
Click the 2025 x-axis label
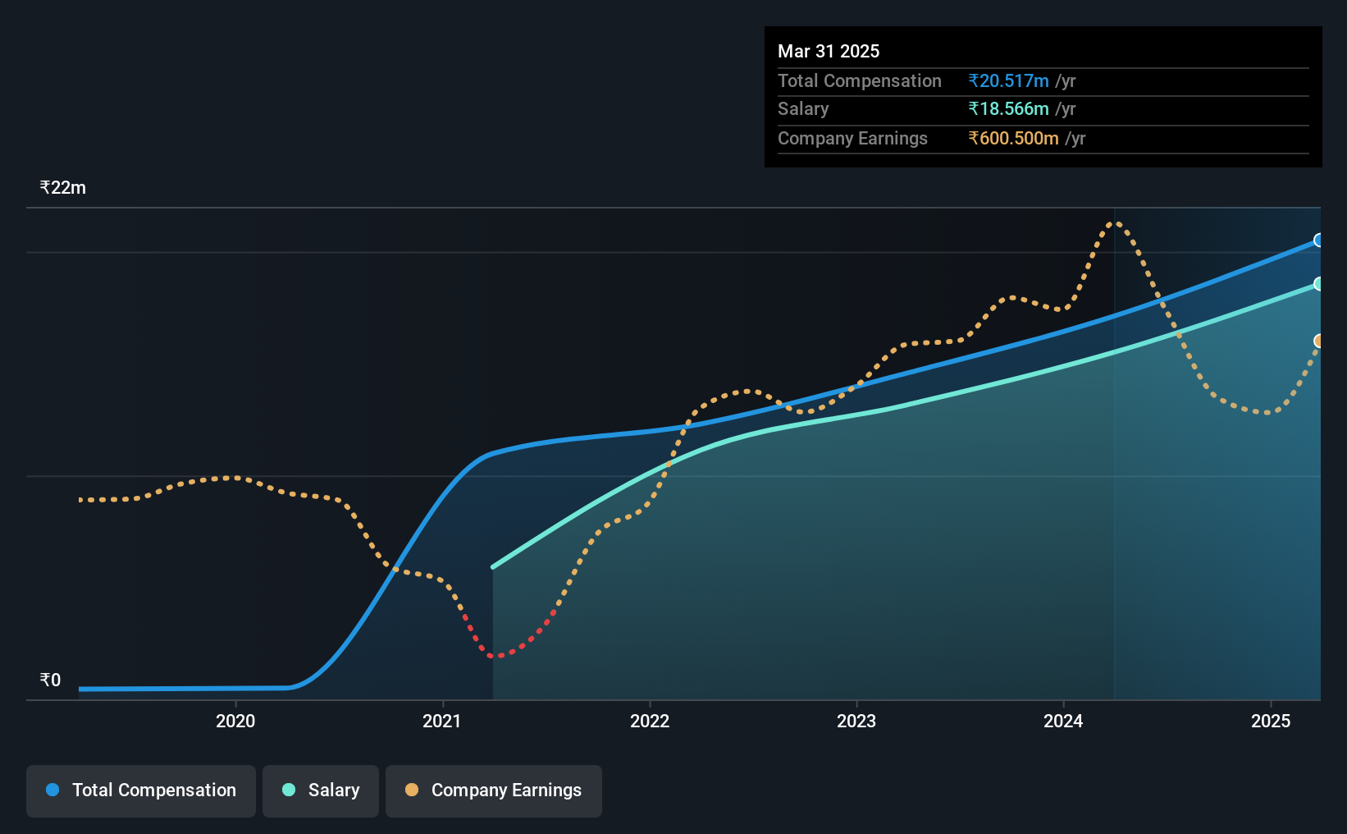click(x=1271, y=721)
